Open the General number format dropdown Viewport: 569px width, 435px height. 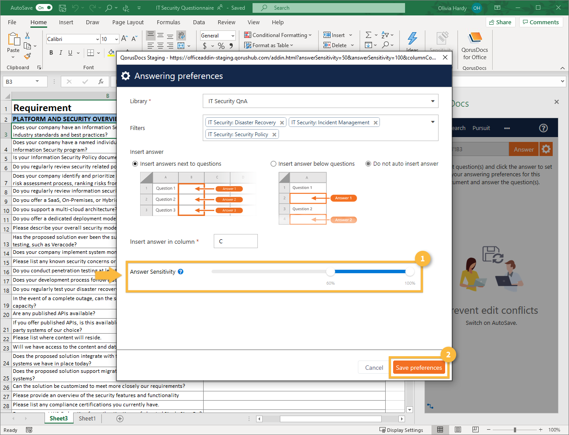pos(233,36)
